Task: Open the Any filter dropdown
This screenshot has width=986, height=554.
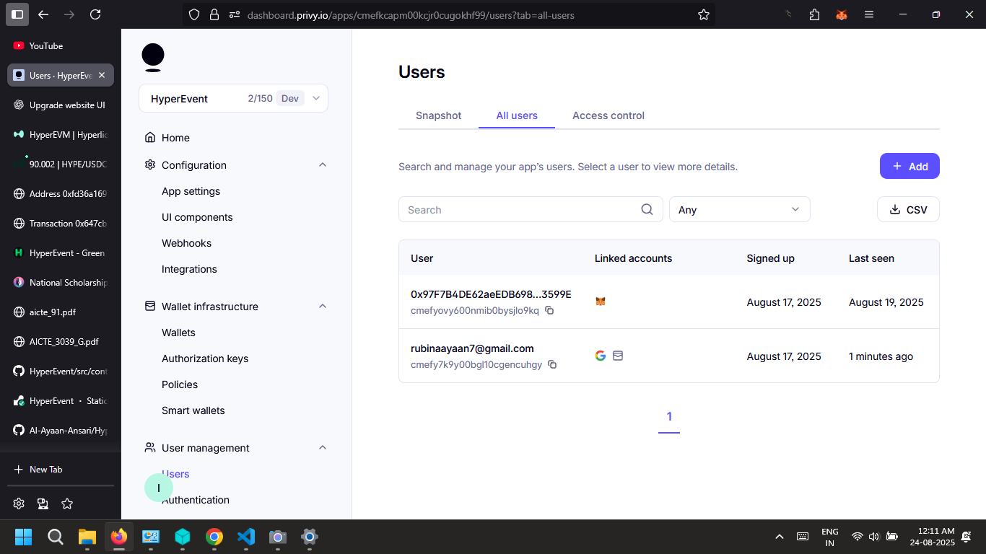Action: [739, 209]
